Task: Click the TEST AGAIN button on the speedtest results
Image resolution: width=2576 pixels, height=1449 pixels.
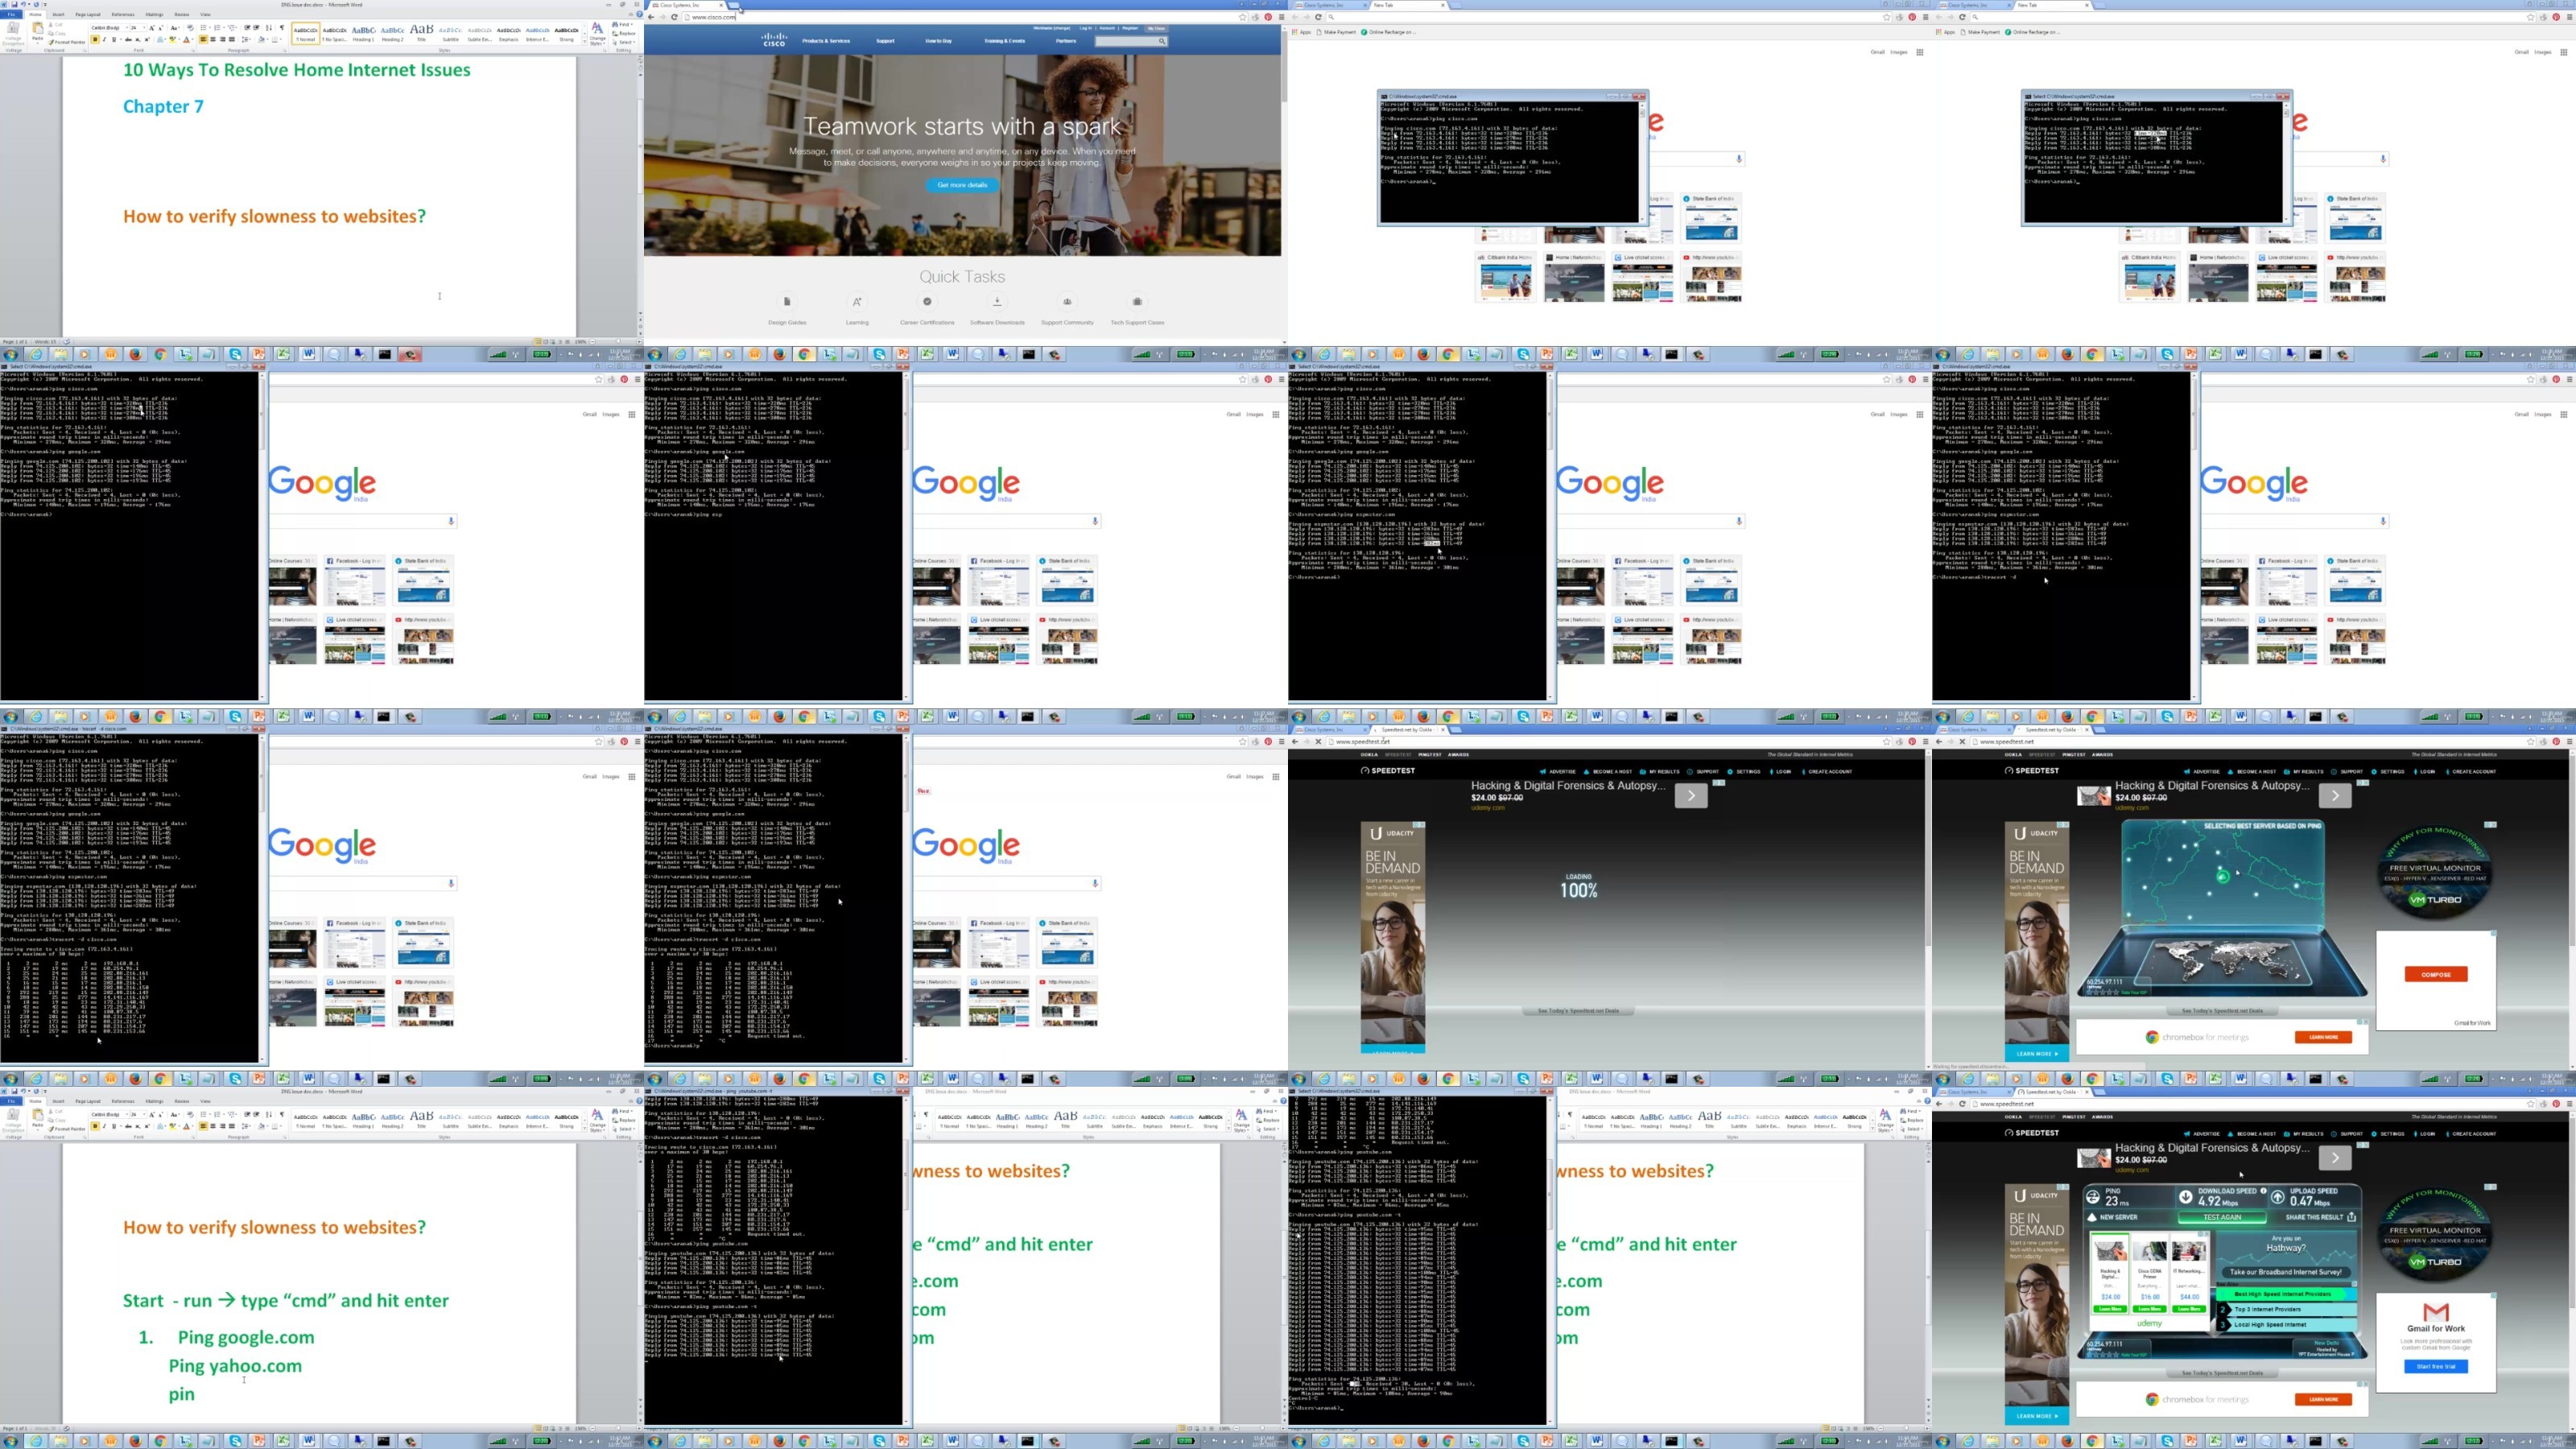Action: (x=2223, y=1218)
